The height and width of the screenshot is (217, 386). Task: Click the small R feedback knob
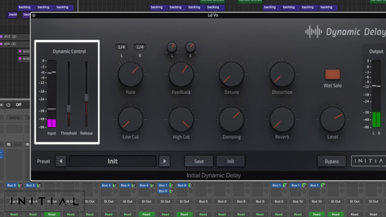pyautogui.click(x=190, y=47)
